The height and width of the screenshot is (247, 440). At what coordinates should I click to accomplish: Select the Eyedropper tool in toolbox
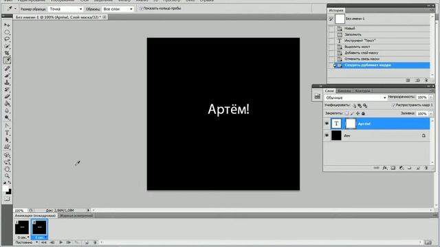[x=7, y=60]
